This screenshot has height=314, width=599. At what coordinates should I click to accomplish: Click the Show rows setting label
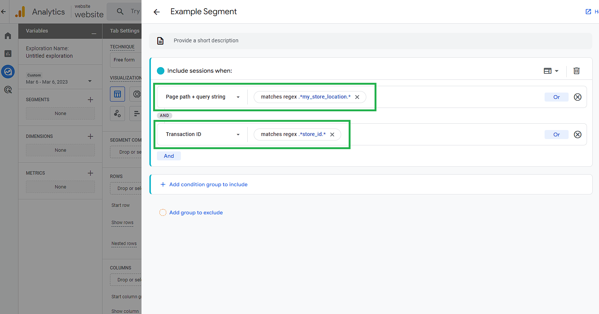click(122, 223)
